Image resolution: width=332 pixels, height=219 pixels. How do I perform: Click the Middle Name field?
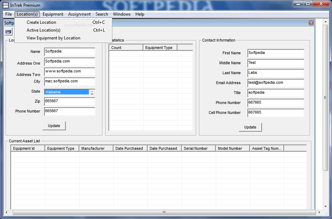pos(276,63)
